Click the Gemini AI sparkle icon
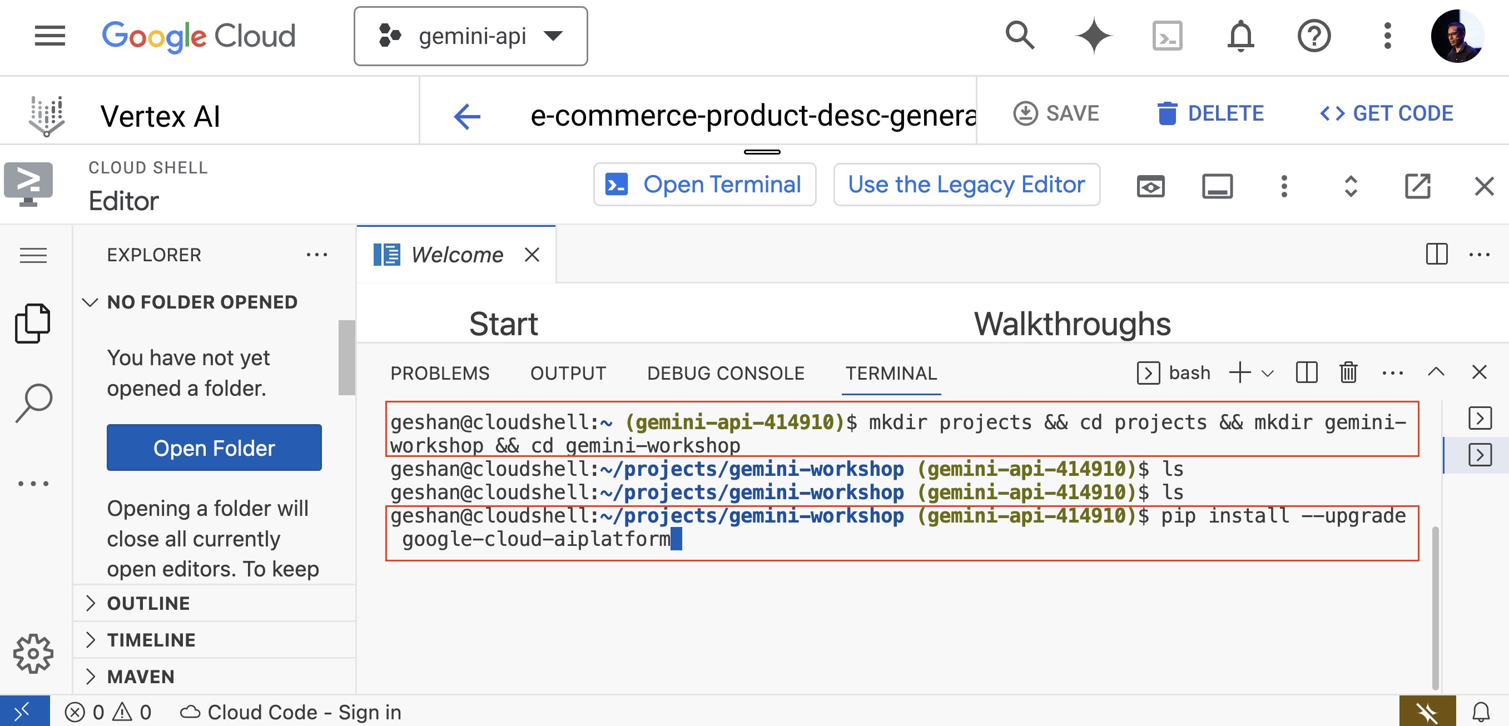1509x726 pixels. click(x=1093, y=36)
